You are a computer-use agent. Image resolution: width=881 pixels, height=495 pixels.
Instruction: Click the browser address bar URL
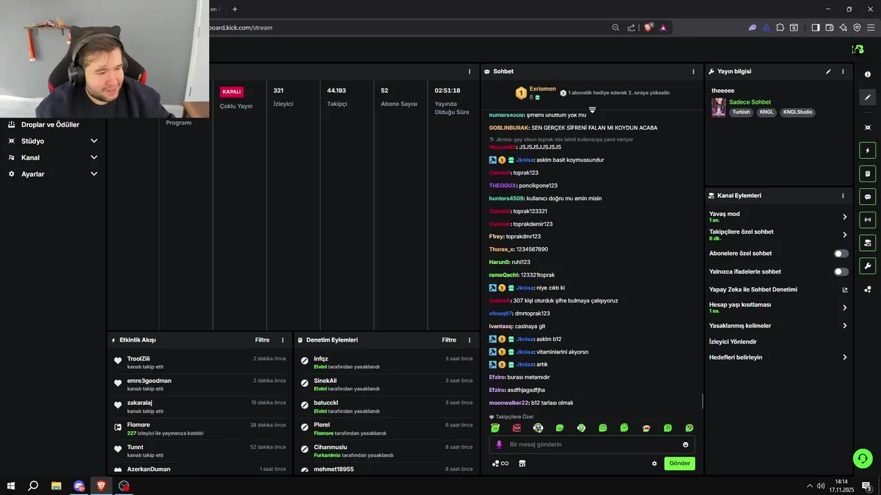(241, 27)
